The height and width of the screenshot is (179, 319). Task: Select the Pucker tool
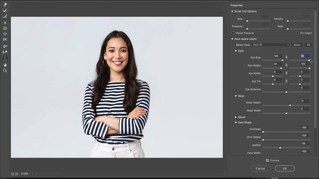click(5, 28)
